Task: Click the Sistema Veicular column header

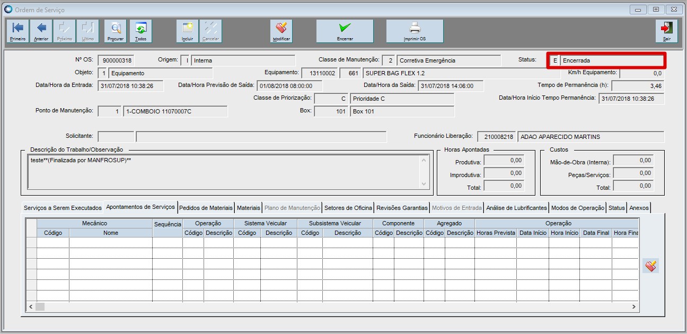Action: pos(266,224)
